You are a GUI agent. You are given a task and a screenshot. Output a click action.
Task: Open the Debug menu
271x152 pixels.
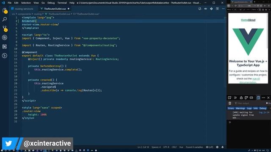click(x=51, y=3)
